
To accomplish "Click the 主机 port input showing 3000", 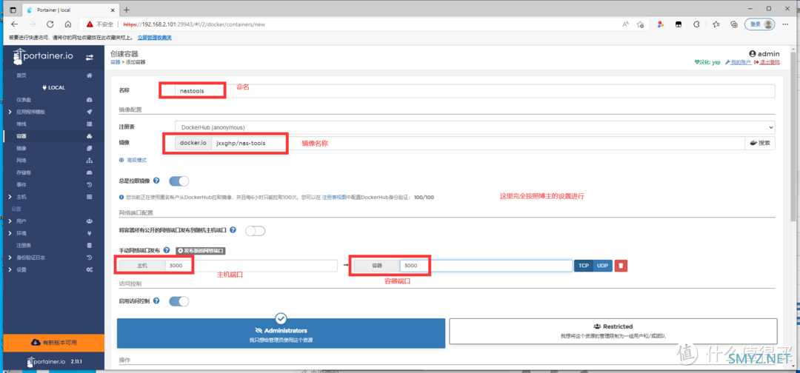I will [251, 266].
